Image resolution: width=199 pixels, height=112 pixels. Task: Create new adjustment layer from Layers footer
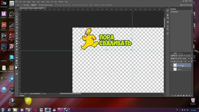point(181,96)
